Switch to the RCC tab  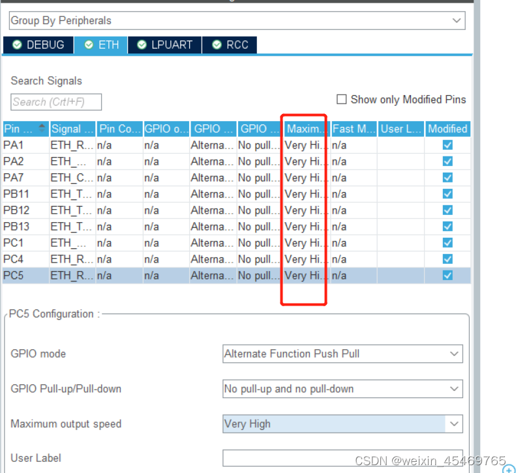click(230, 45)
